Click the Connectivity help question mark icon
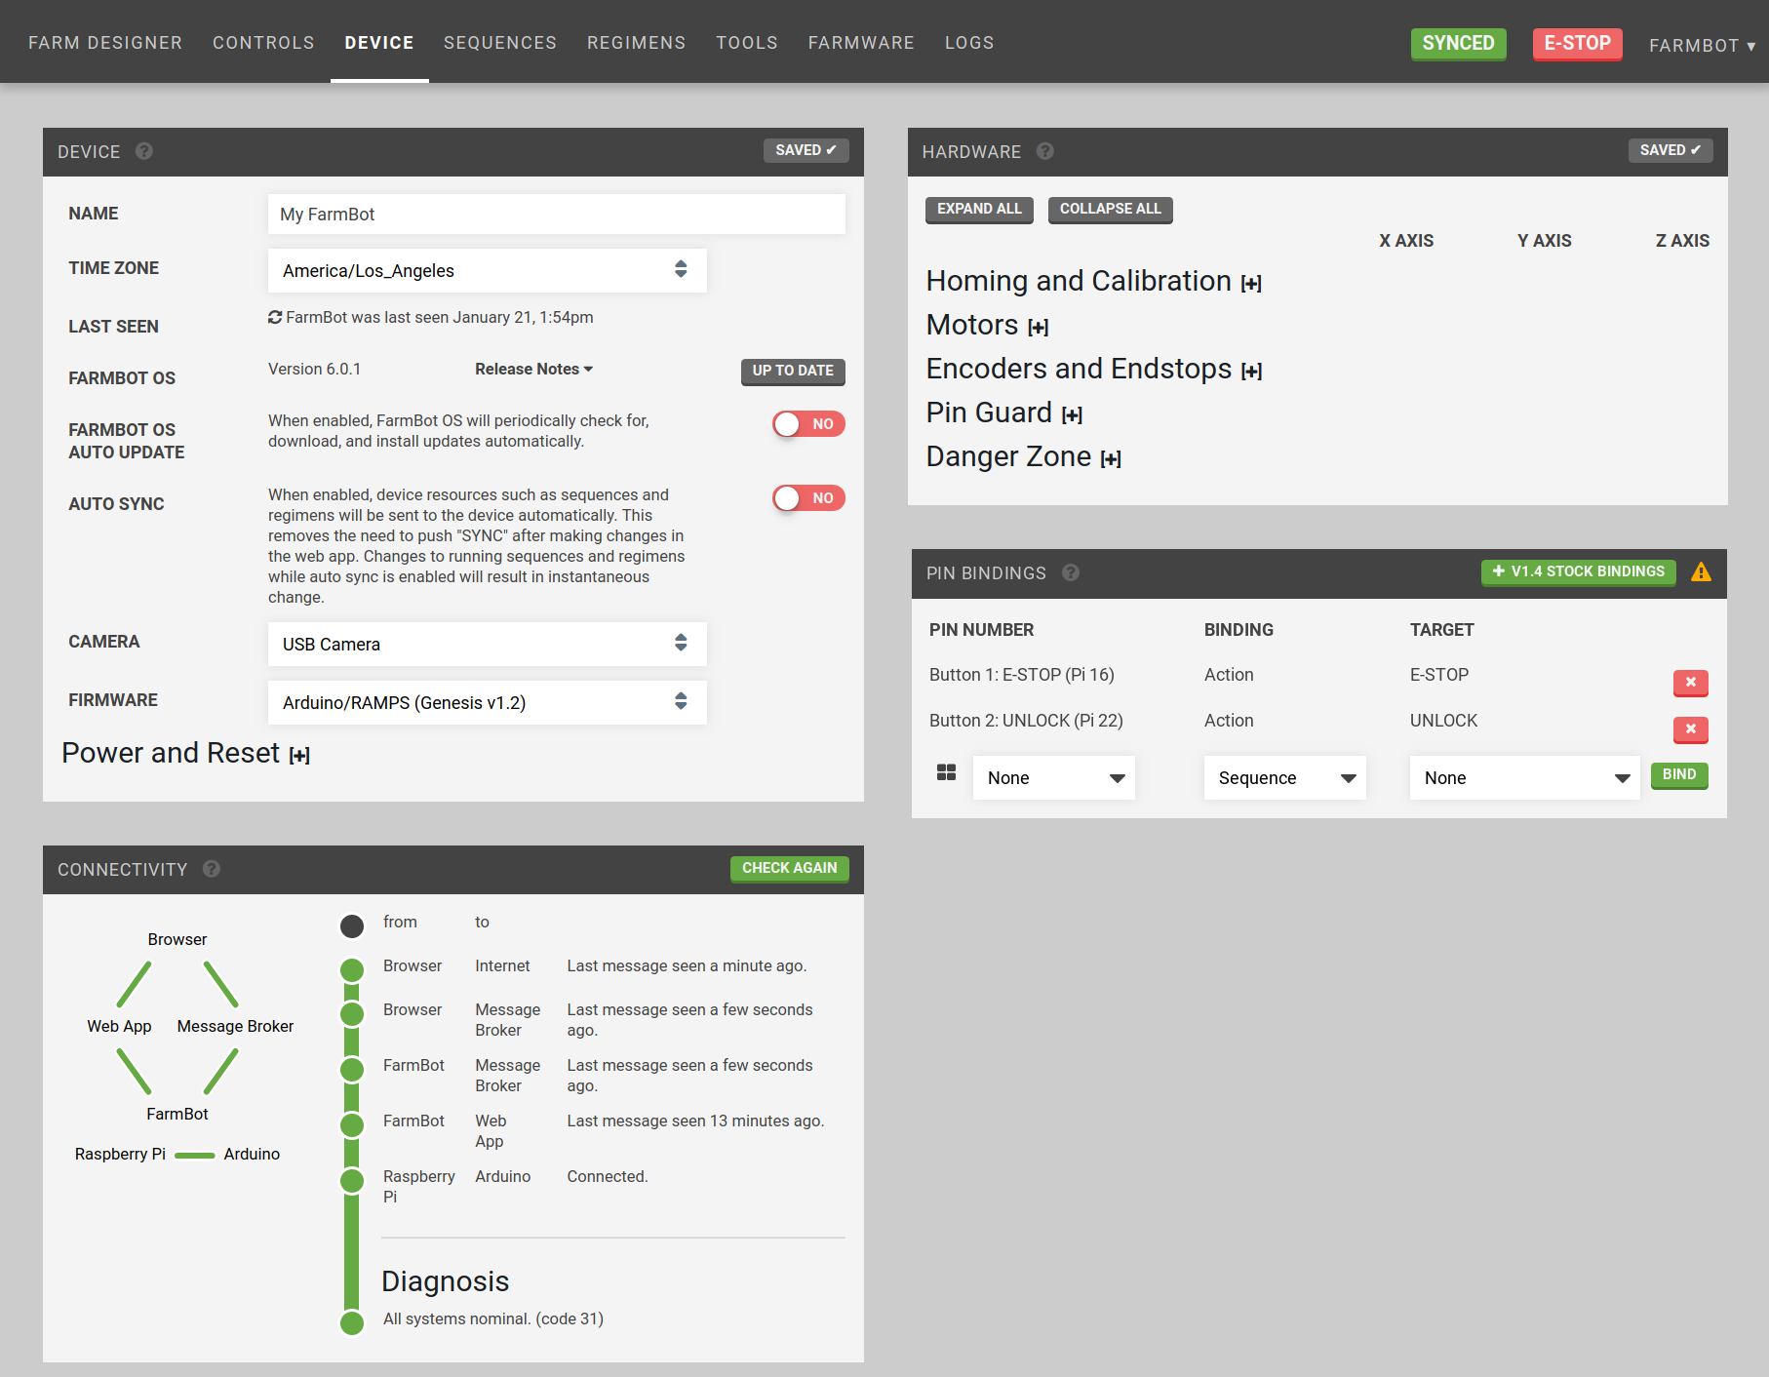This screenshot has width=1769, height=1377. point(212,869)
